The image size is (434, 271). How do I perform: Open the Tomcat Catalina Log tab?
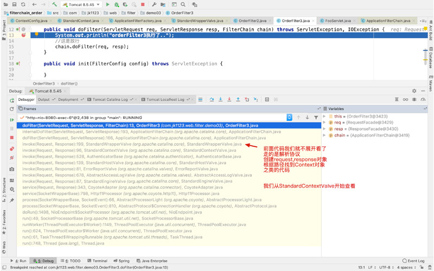pos(110,100)
